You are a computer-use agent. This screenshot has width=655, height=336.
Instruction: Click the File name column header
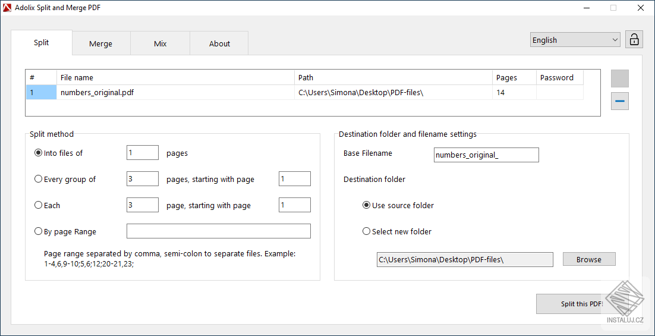pos(175,77)
